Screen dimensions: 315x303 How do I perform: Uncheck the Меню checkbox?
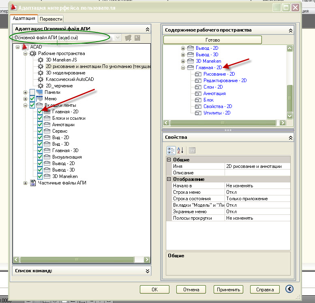(32, 99)
